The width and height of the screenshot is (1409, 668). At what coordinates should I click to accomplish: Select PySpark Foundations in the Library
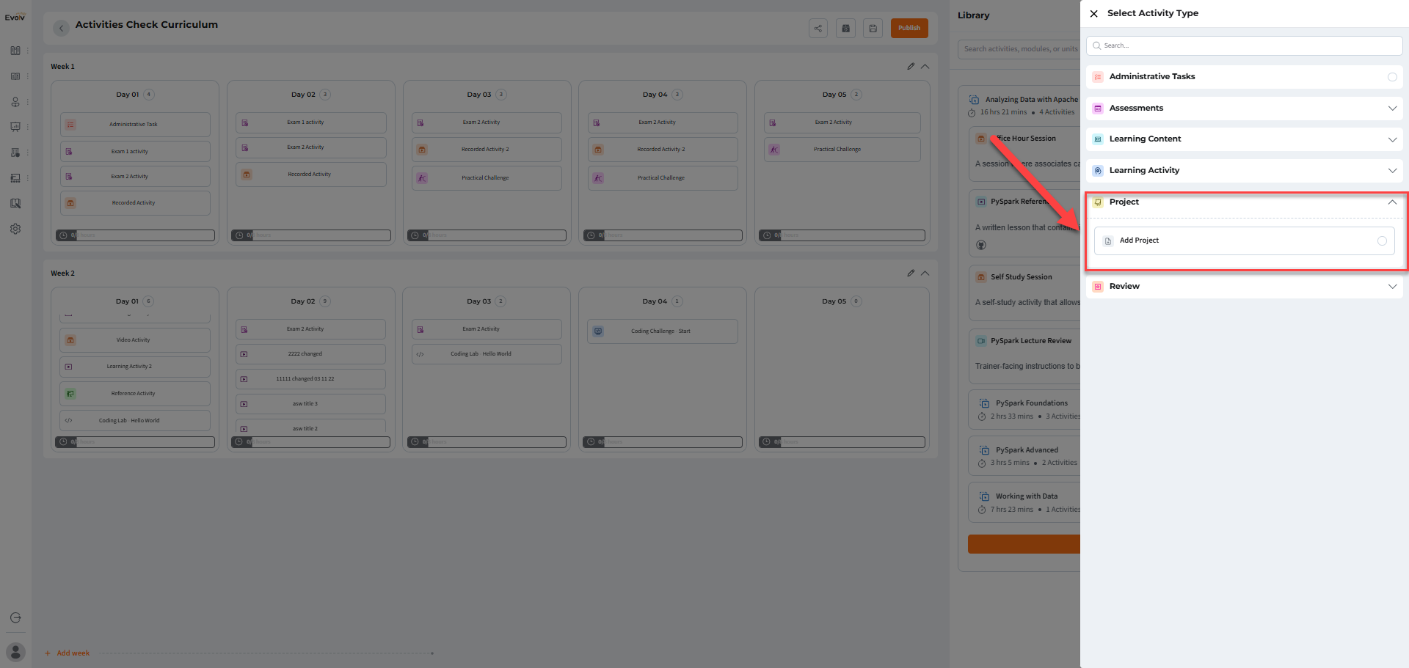tap(1024, 410)
